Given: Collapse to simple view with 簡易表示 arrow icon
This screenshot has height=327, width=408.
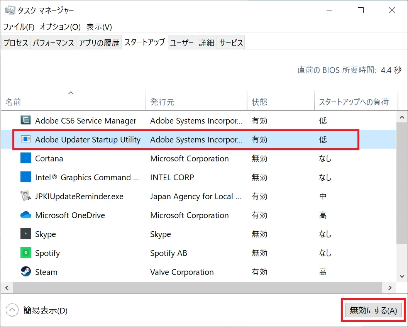Looking at the screenshot, I should click(12, 310).
